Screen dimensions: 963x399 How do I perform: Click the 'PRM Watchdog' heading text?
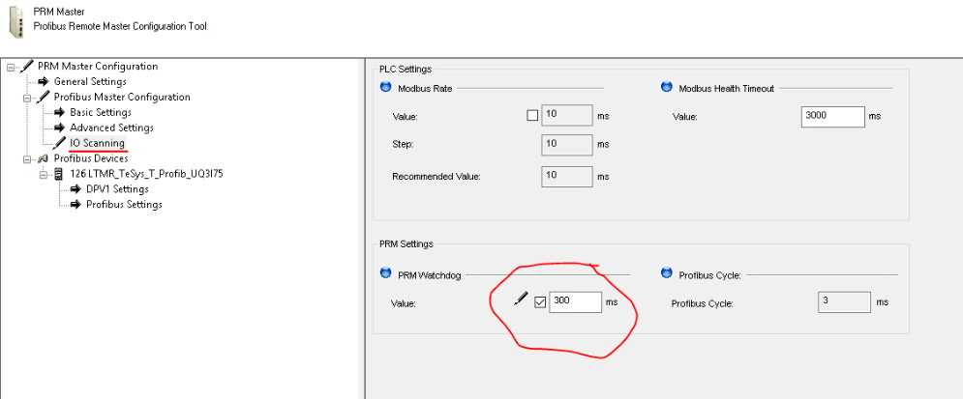[x=430, y=275]
